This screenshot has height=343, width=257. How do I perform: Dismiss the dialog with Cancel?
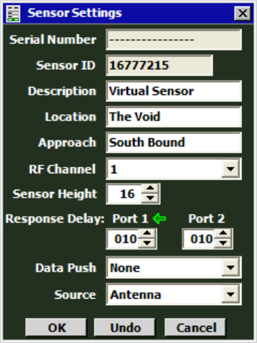point(196,328)
